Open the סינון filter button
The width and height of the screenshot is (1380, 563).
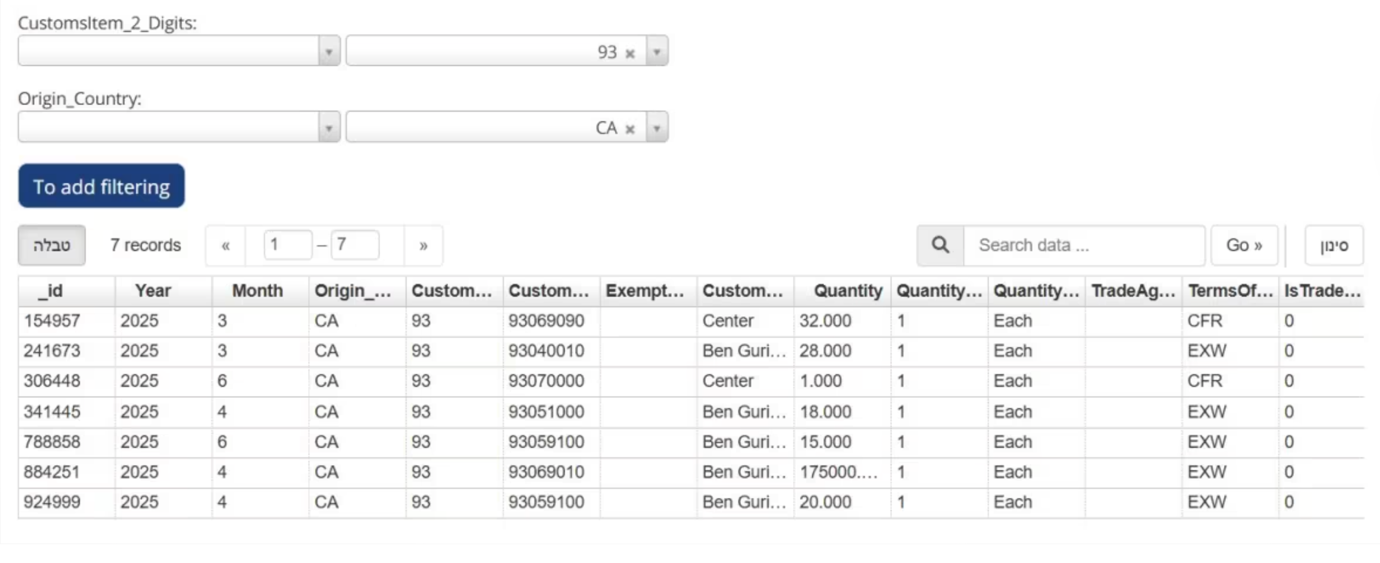1334,246
